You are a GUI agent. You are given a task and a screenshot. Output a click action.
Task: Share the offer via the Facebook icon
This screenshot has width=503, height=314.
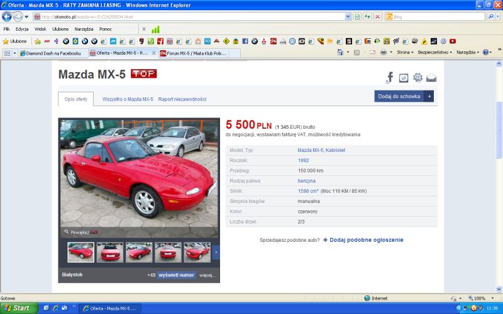[x=390, y=77]
